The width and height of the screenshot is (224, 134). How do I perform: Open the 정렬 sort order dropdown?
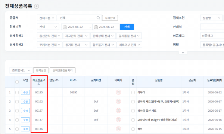[212, 45]
